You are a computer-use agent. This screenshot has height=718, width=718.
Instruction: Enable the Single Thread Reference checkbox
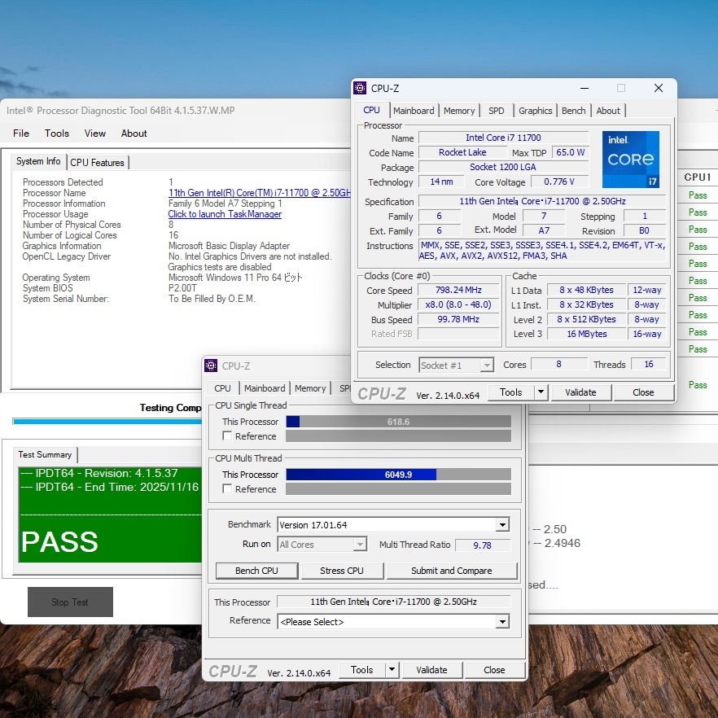[227, 436]
